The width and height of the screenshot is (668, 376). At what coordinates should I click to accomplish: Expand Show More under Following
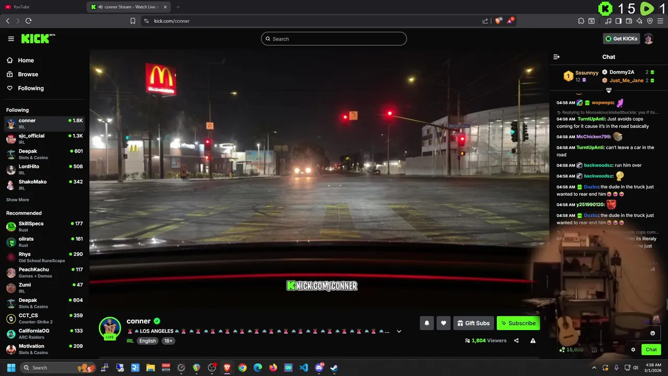pyautogui.click(x=18, y=199)
